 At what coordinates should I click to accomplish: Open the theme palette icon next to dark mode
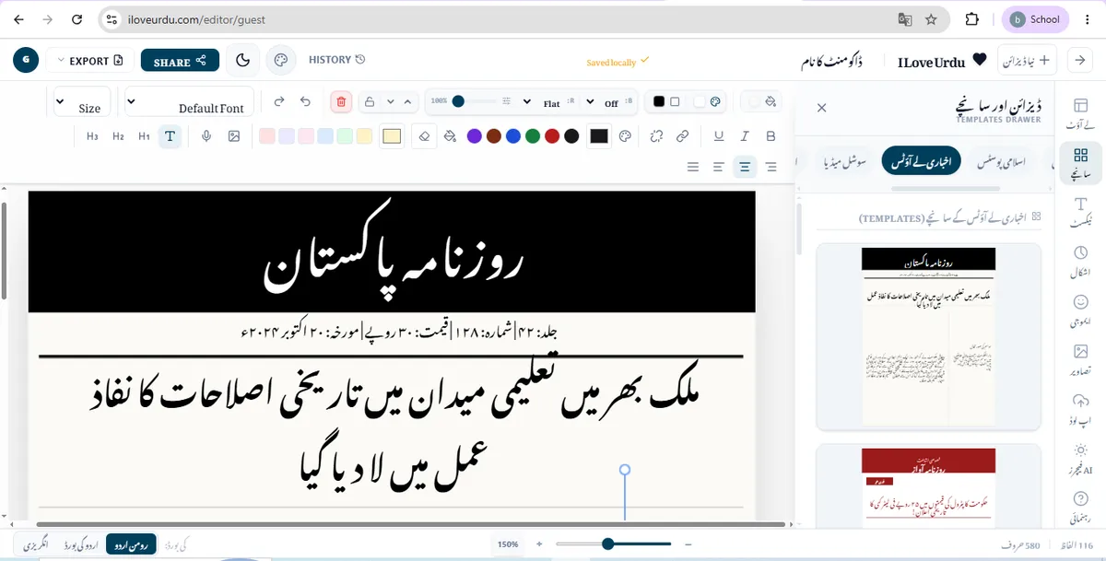point(281,60)
